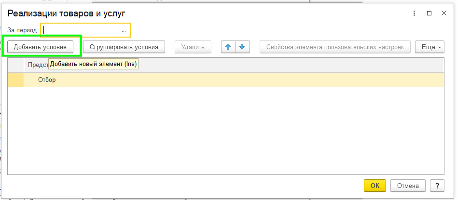Click the Удалить button
Image resolution: width=457 pixels, height=200 pixels.
pyautogui.click(x=193, y=47)
